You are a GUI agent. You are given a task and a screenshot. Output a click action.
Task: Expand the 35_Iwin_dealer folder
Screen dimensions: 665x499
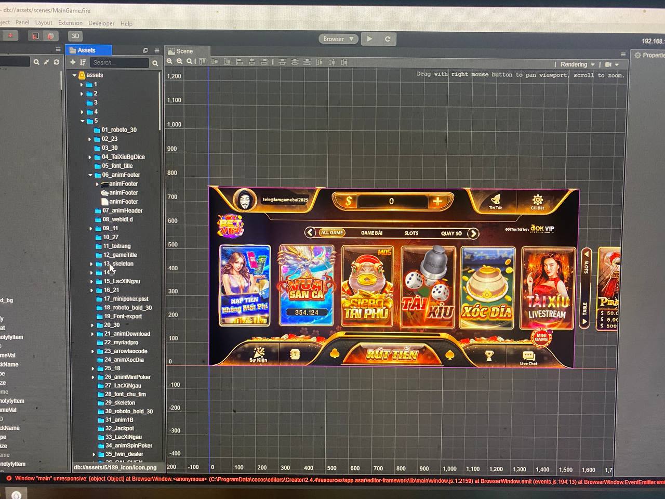pos(94,454)
